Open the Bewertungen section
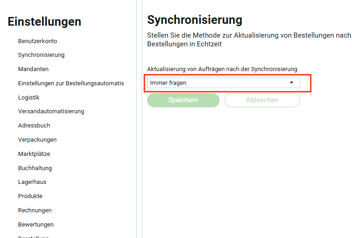 pyautogui.click(x=36, y=225)
